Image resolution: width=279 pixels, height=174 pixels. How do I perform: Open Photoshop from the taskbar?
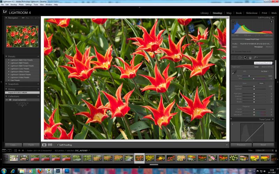click(x=67, y=171)
